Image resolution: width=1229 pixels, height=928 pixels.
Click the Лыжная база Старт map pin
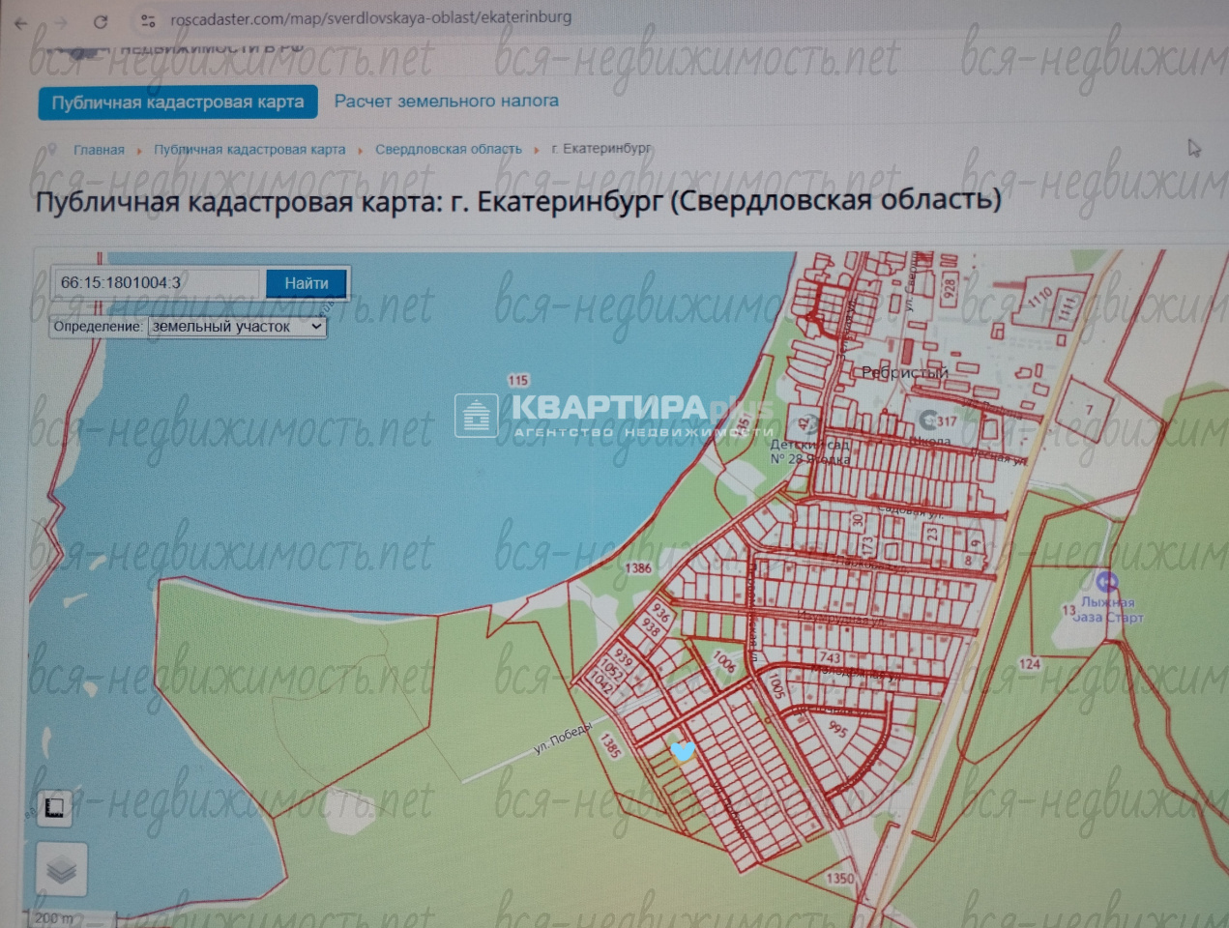pyautogui.click(x=1107, y=582)
